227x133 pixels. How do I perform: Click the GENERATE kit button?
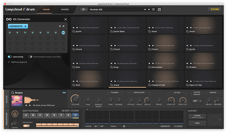tap(18, 26)
